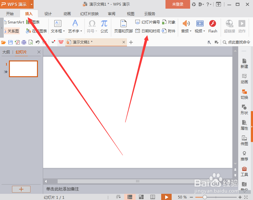The image size is (253, 200).
Task: Open 页眉和页脚 header and footer
Action: [x=124, y=26]
